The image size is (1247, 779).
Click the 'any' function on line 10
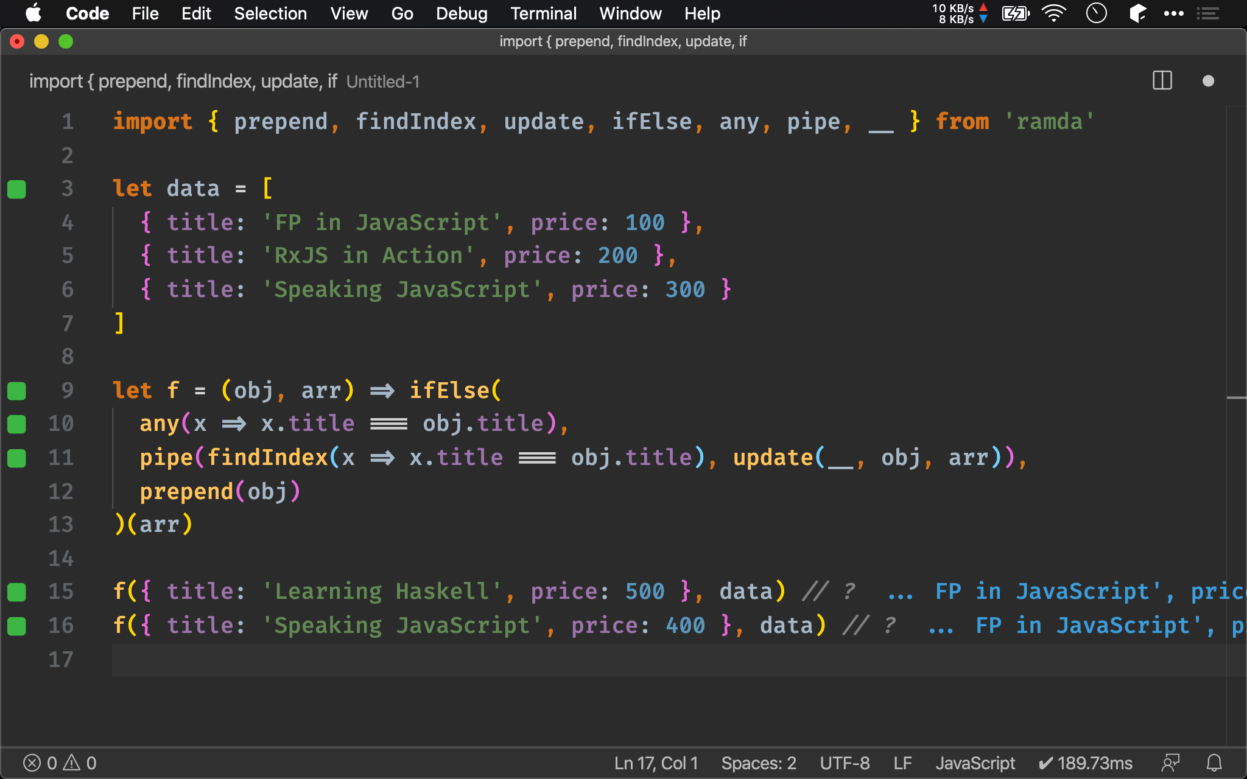(160, 424)
